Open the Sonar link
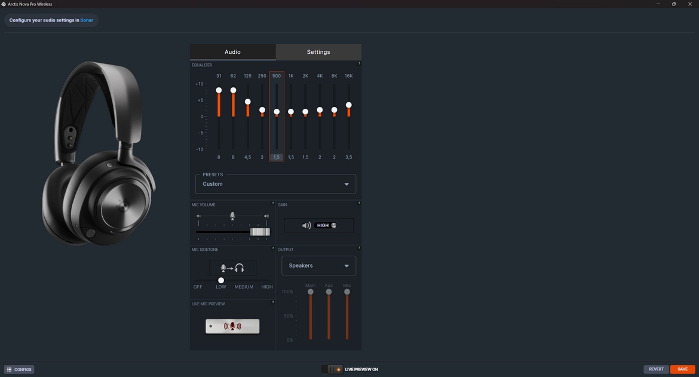Screen dimensions: 699x377 (87, 20)
